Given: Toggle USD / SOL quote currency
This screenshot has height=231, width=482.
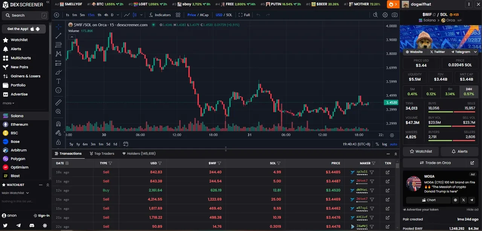Looking at the screenshot, I should (x=224, y=15).
